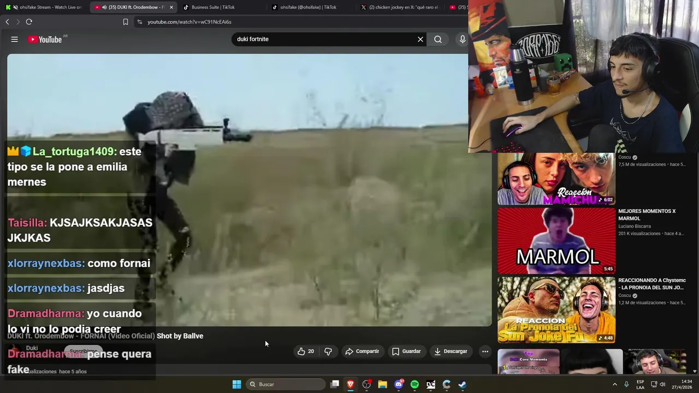
Task: Click the Suscribirme subscribe button
Action: pos(83,351)
